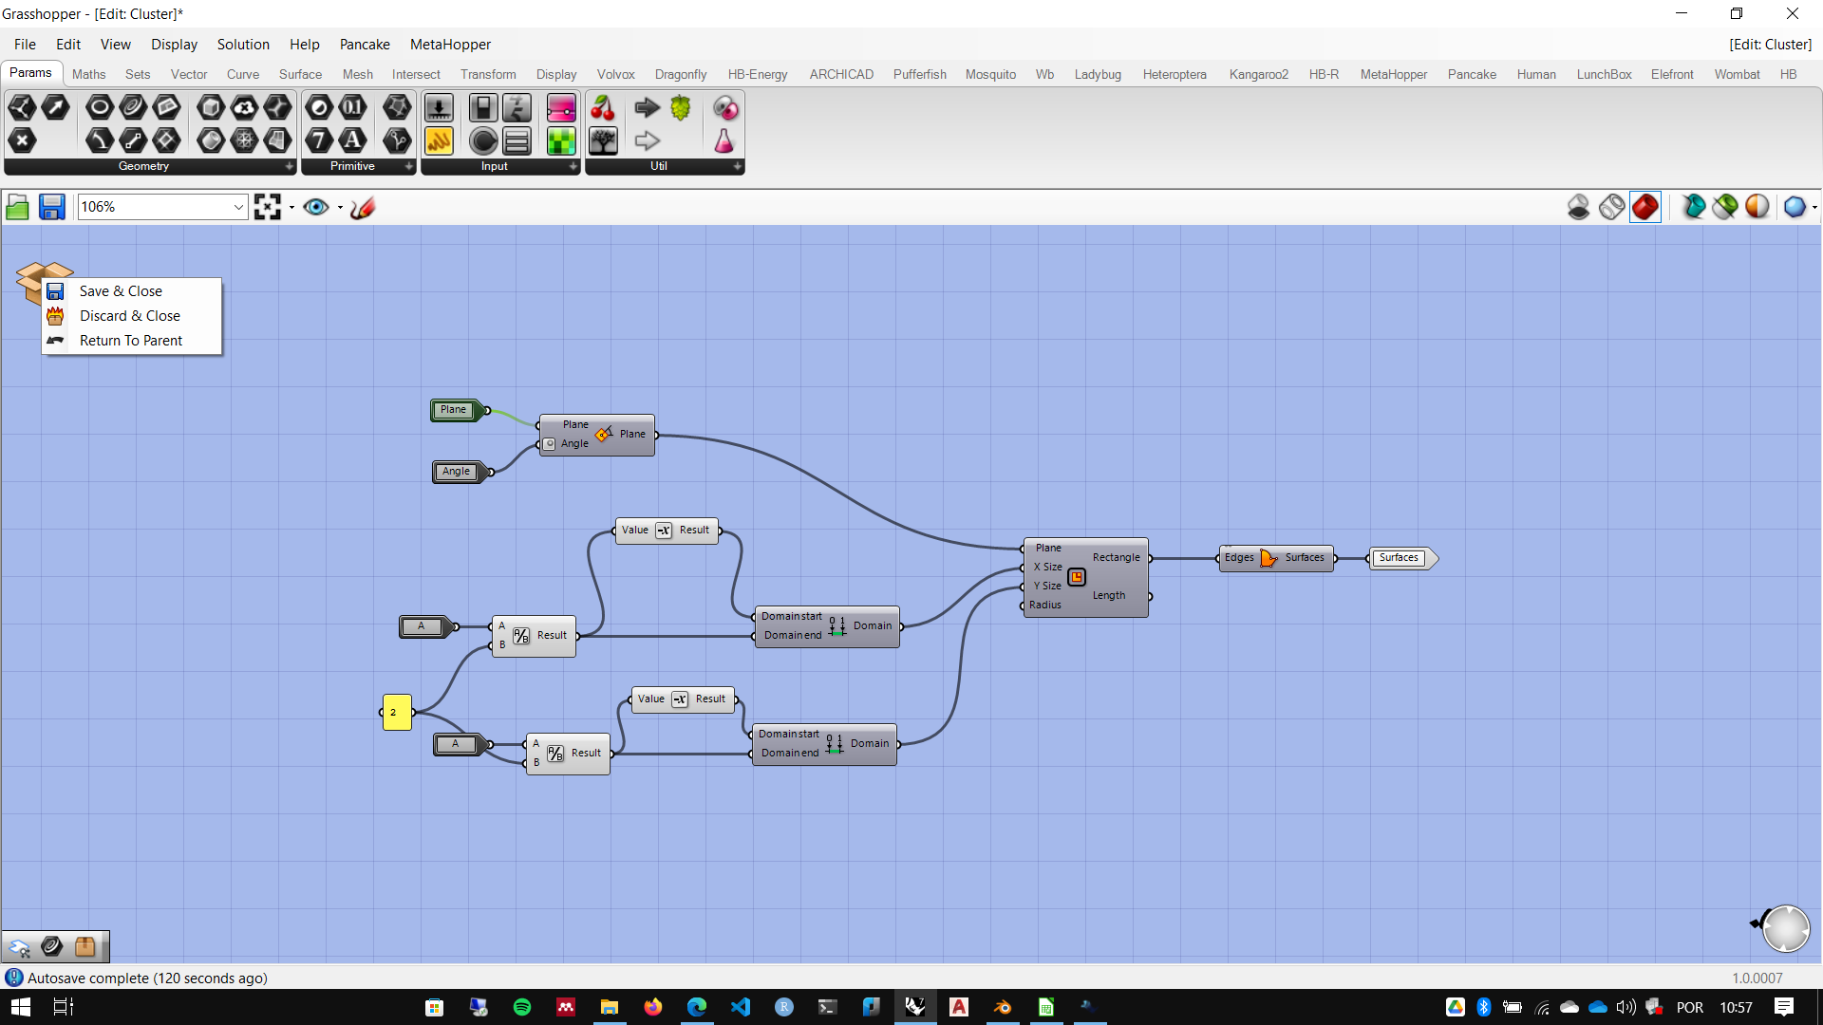
Task: Select the tree Data Dam icon
Action: pyautogui.click(x=603, y=141)
